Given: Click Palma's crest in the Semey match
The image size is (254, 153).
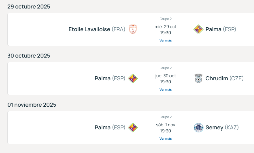Looking at the screenshot, I should [x=133, y=128].
